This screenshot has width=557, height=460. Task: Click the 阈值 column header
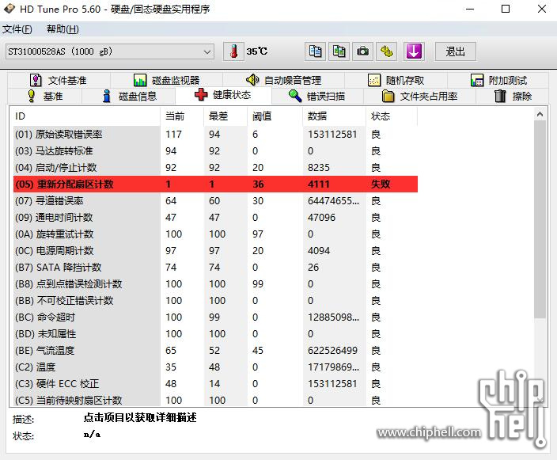[275, 116]
